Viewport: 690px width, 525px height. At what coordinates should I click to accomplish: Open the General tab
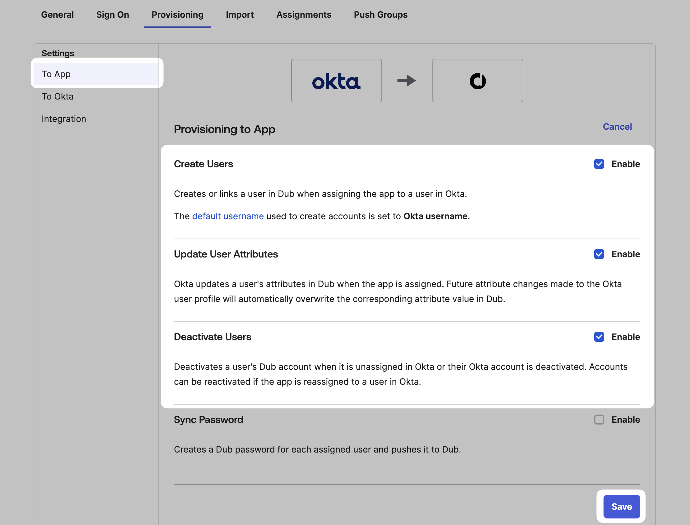click(x=58, y=15)
